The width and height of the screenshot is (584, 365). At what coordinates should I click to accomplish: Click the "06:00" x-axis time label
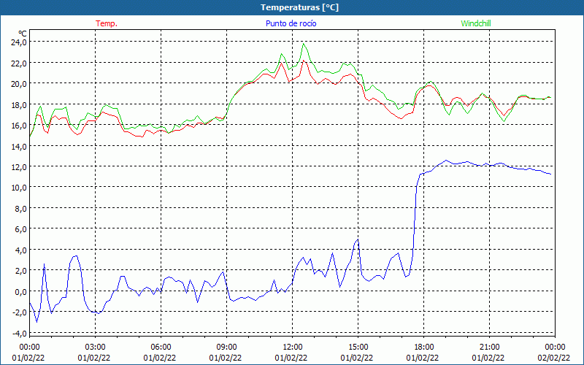(x=161, y=347)
